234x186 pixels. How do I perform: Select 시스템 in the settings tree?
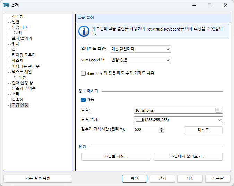17,16
